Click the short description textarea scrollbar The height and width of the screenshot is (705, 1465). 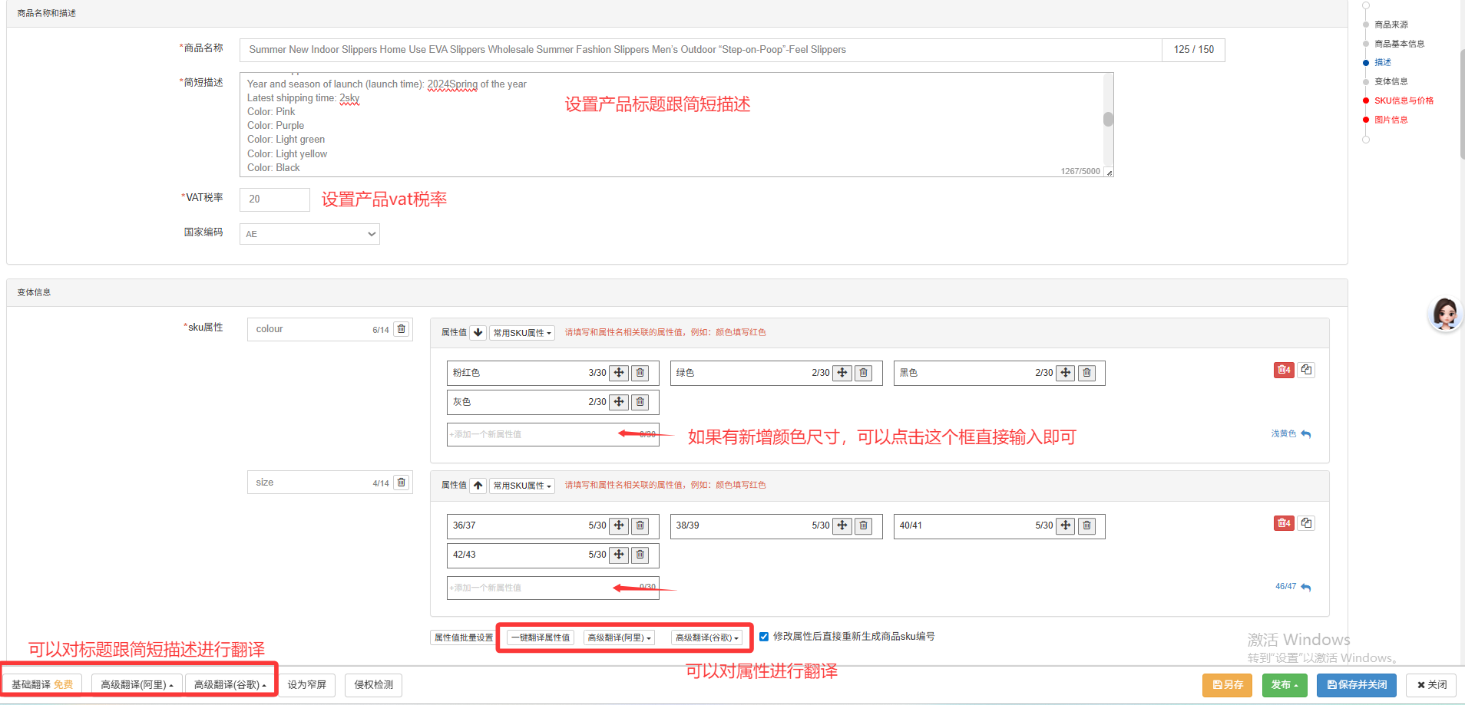(1108, 120)
